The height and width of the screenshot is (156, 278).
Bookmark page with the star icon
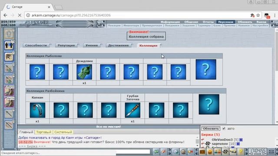point(258,16)
